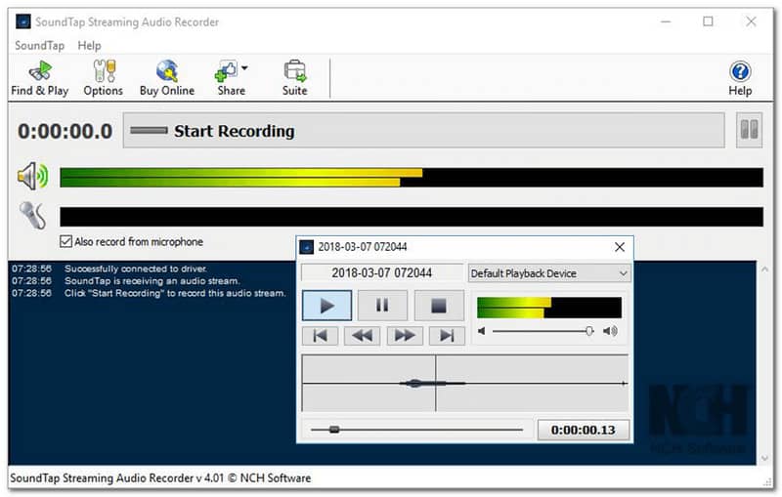The width and height of the screenshot is (782, 497).
Task: Click the Buy Online toolbar icon
Action: pyautogui.click(x=167, y=78)
